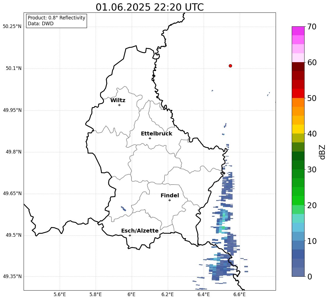Click the 6°E longitude label
329x300 pixels.
click(132, 294)
